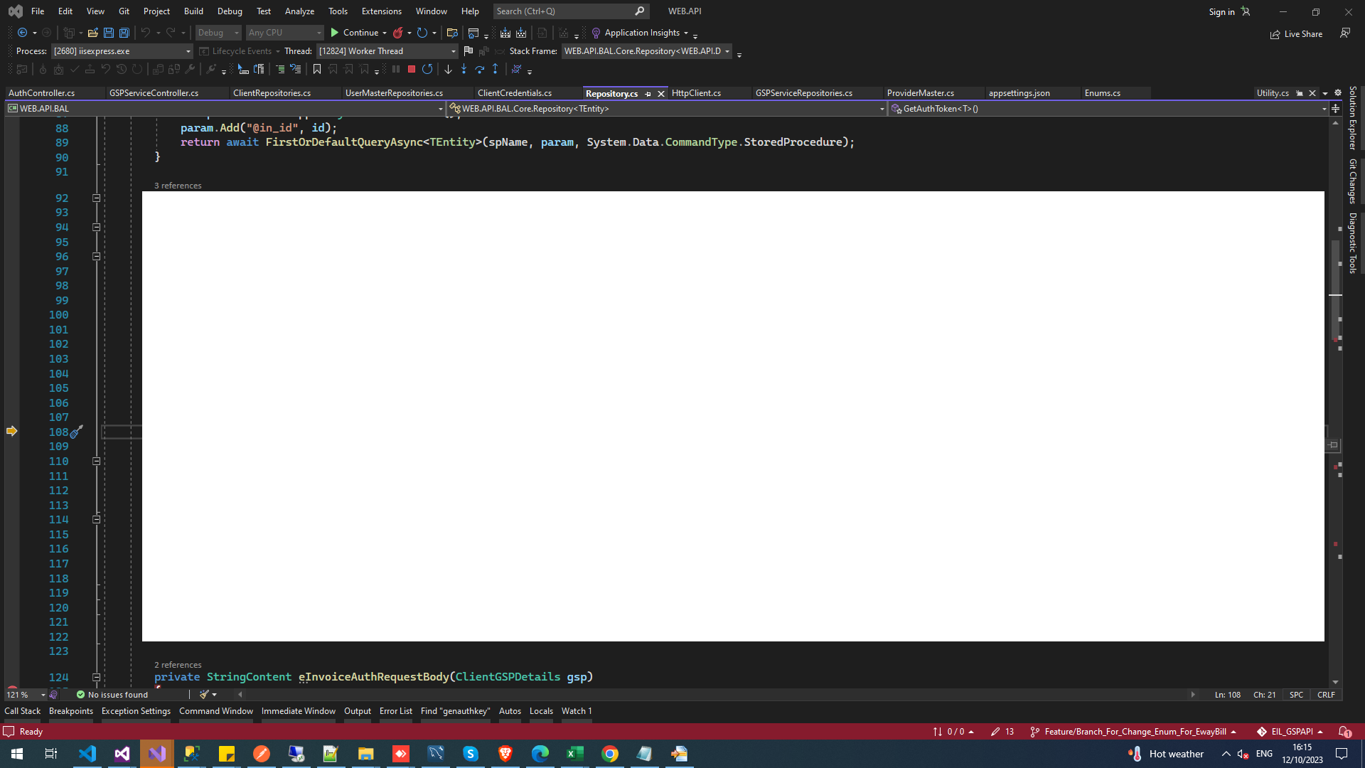Collapse code block at line 110
The height and width of the screenshot is (768, 1365).
pyautogui.click(x=96, y=462)
